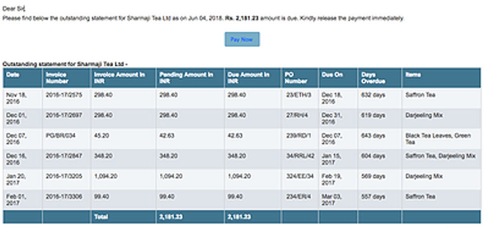Viewport: 484px width, 228px height.
Task: Select due date 'Dec 18, 2016'
Action: pos(332,98)
